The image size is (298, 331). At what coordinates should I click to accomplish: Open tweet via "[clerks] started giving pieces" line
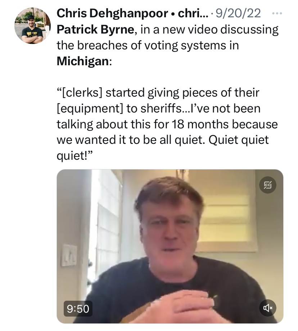[x=158, y=92]
